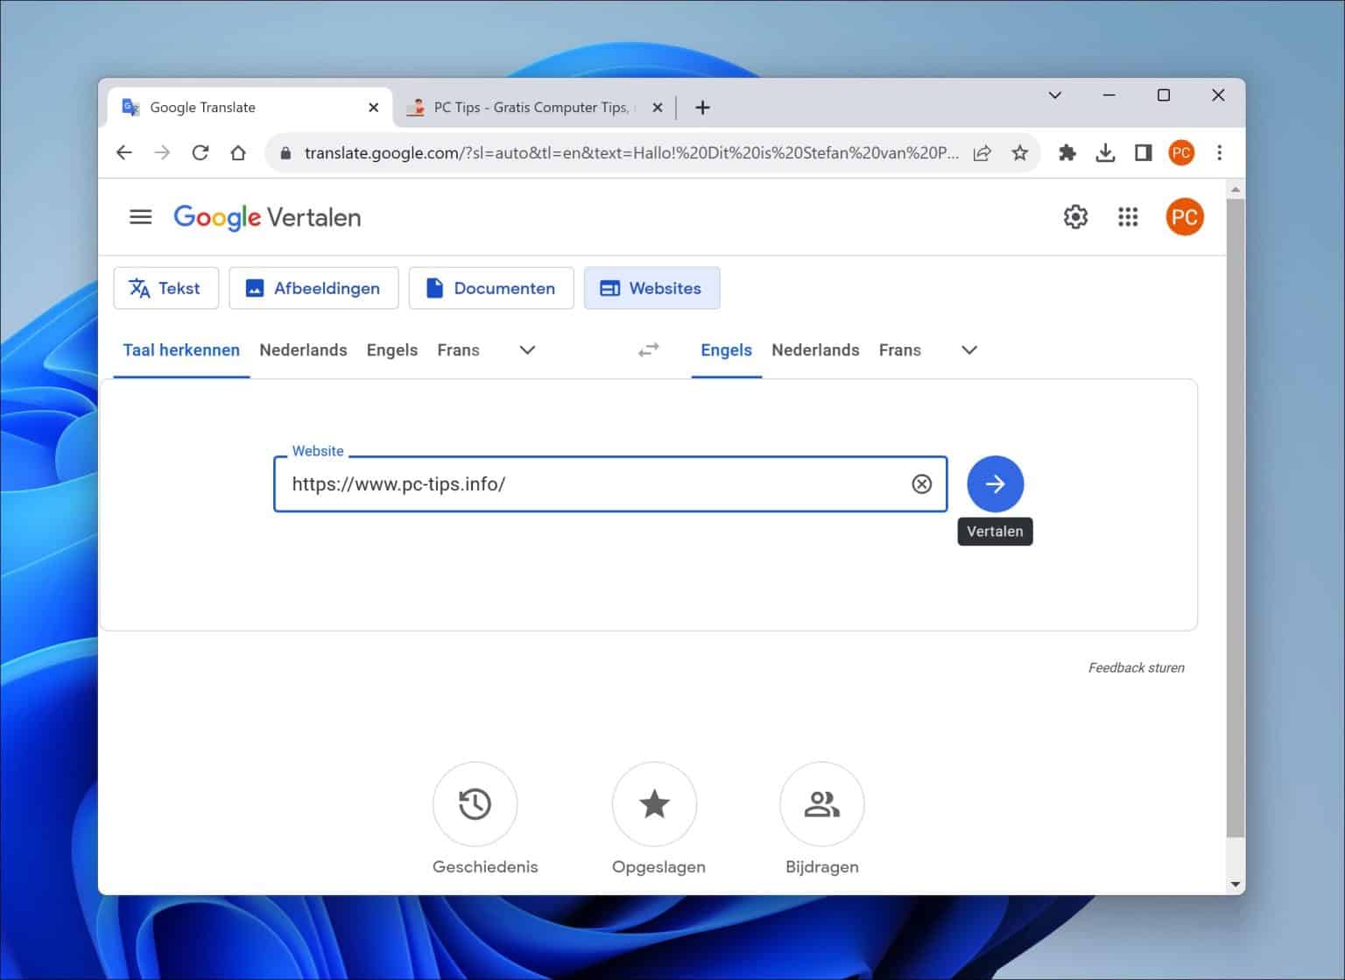
Task: Open the tab search dropdown
Action: pyautogui.click(x=1055, y=95)
